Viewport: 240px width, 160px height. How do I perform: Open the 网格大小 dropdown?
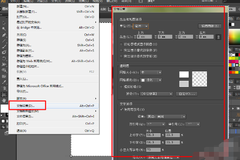(x=151, y=72)
